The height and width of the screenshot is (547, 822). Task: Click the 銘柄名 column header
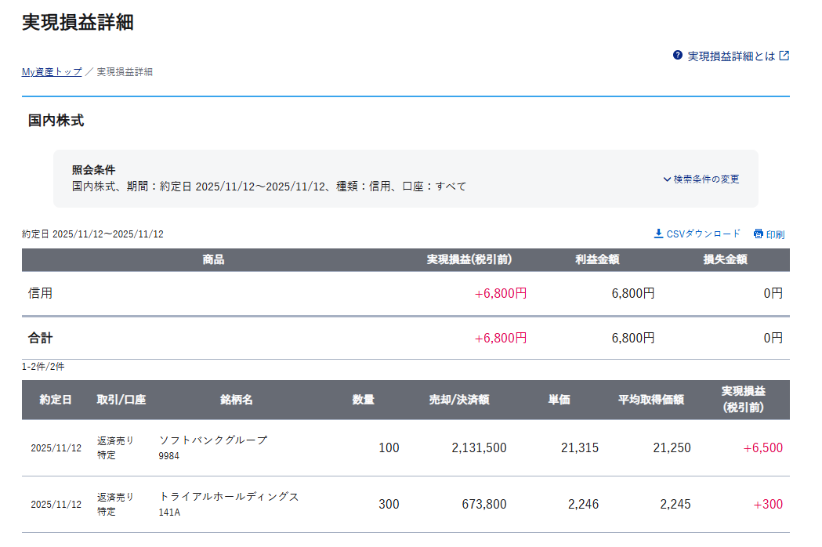point(236,400)
